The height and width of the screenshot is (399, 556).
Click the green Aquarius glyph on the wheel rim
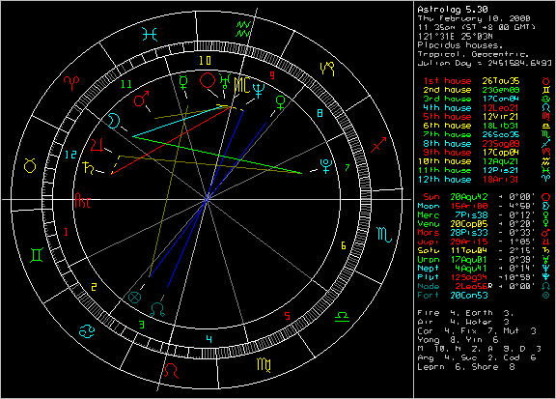[243, 29]
